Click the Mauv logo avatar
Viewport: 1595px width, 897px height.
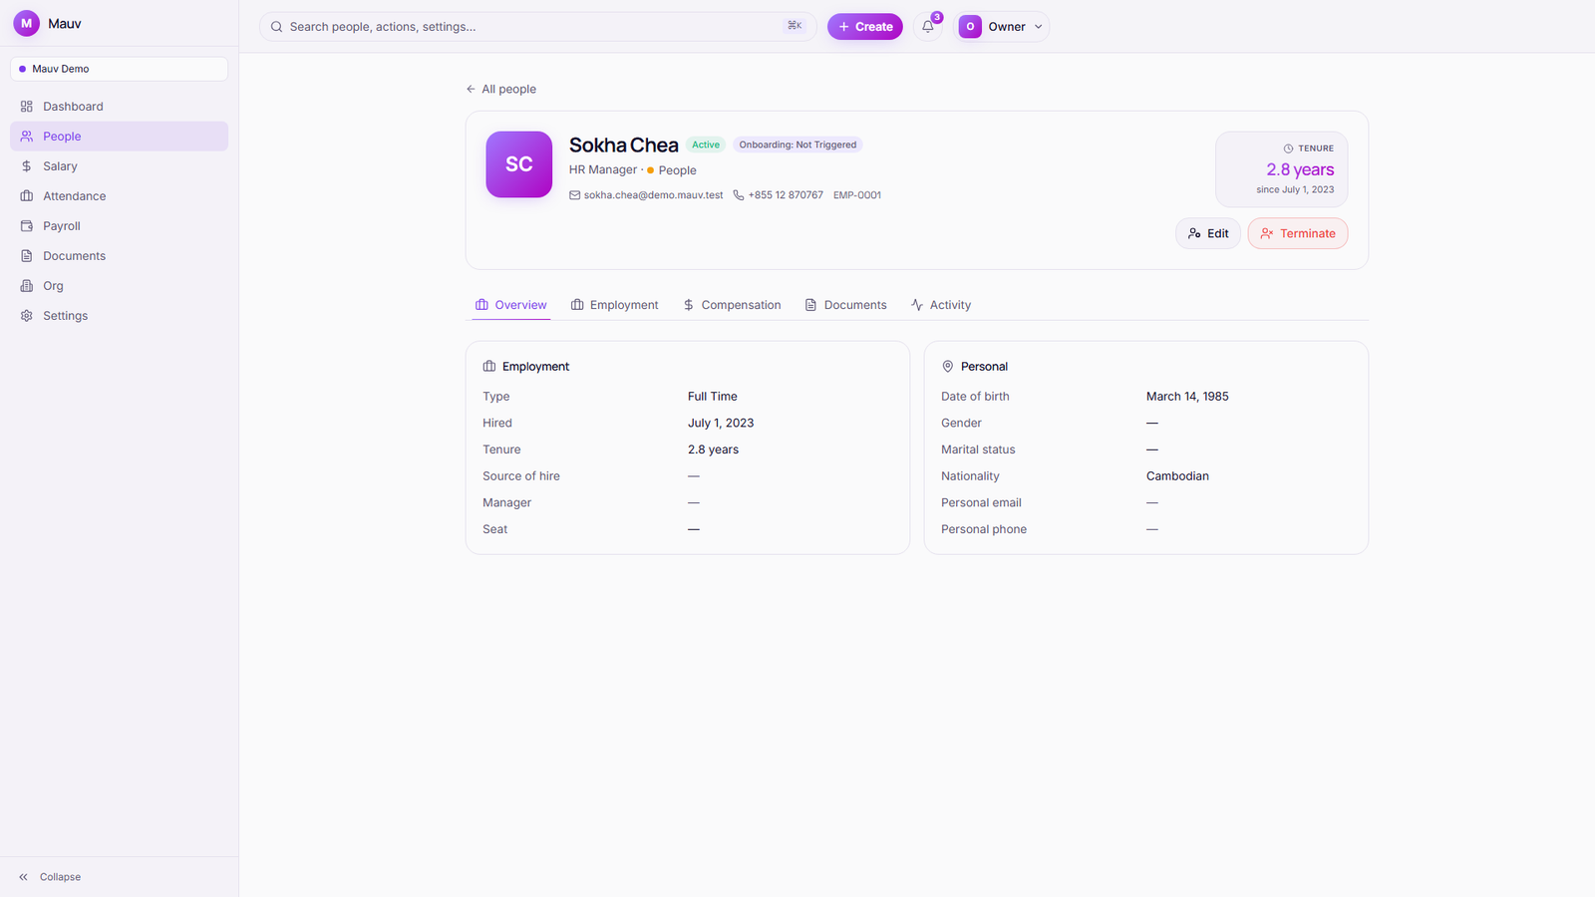[26, 23]
